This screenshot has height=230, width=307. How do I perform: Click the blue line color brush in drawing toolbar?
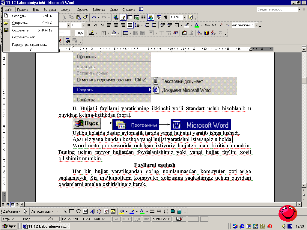pos(132,211)
